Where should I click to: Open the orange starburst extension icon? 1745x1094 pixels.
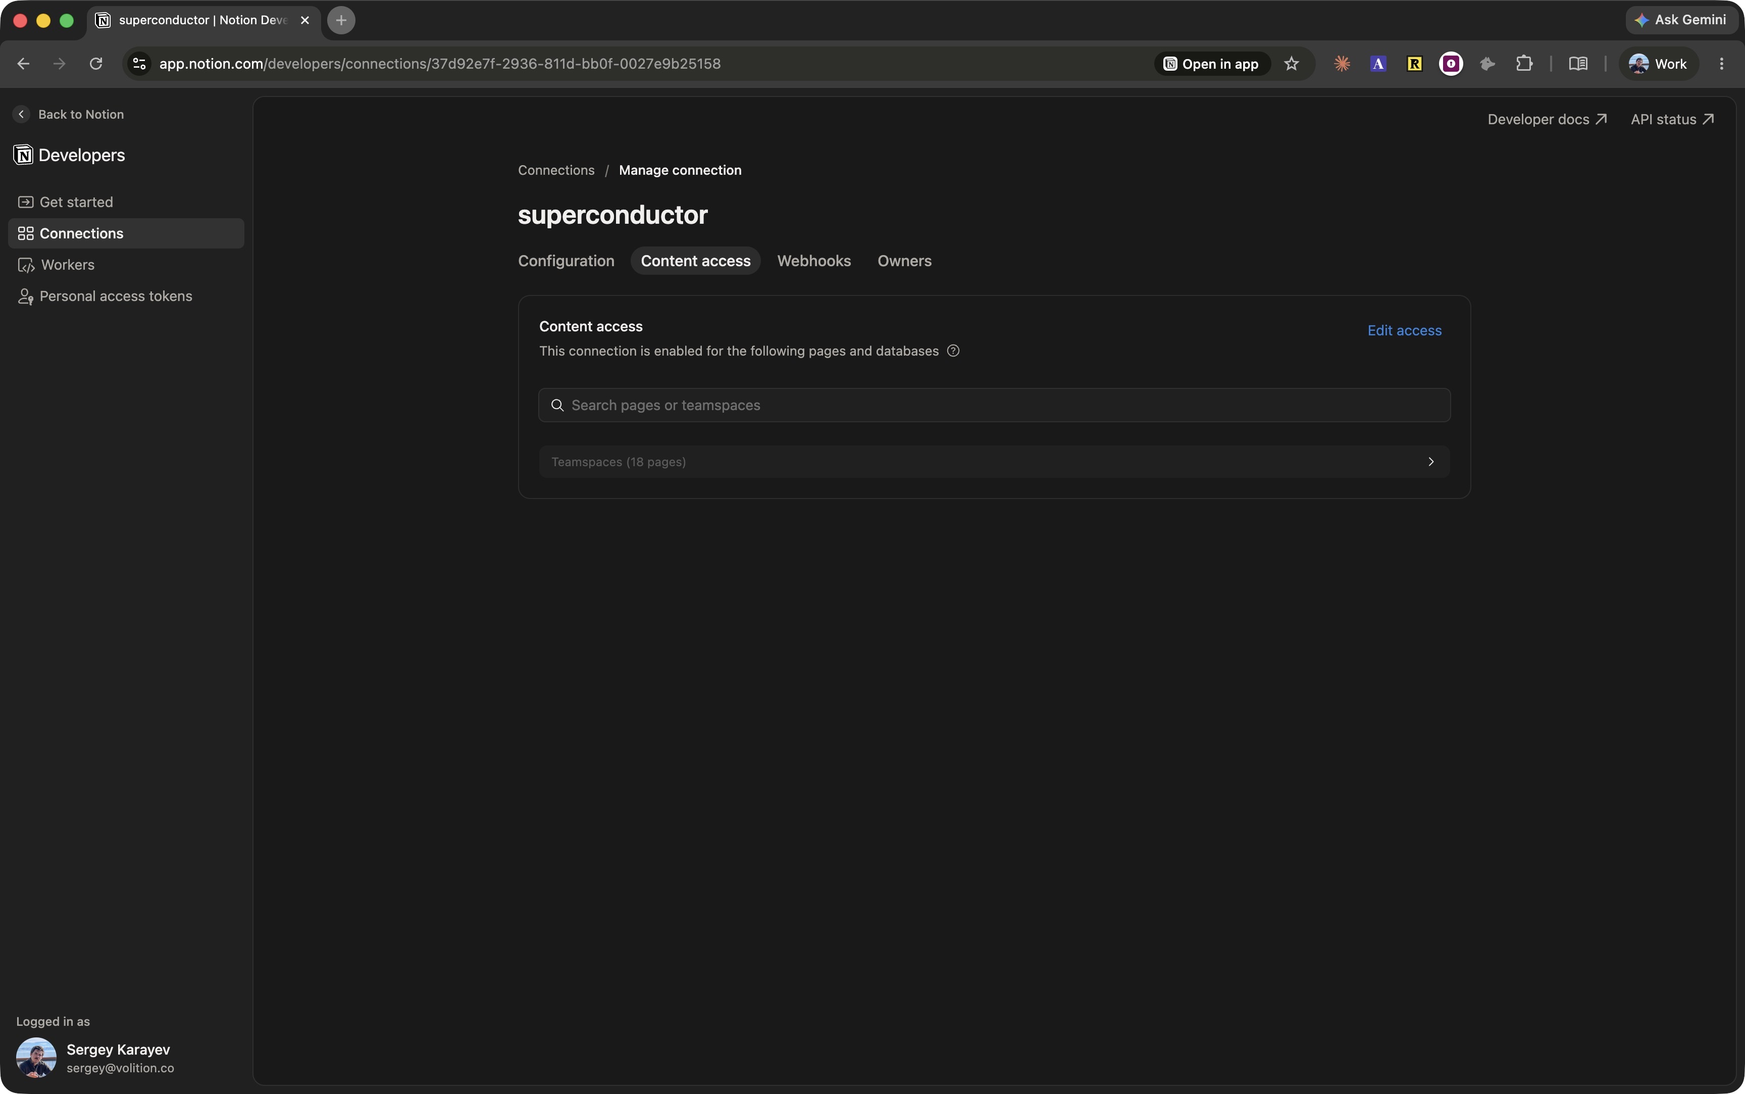pos(1342,64)
